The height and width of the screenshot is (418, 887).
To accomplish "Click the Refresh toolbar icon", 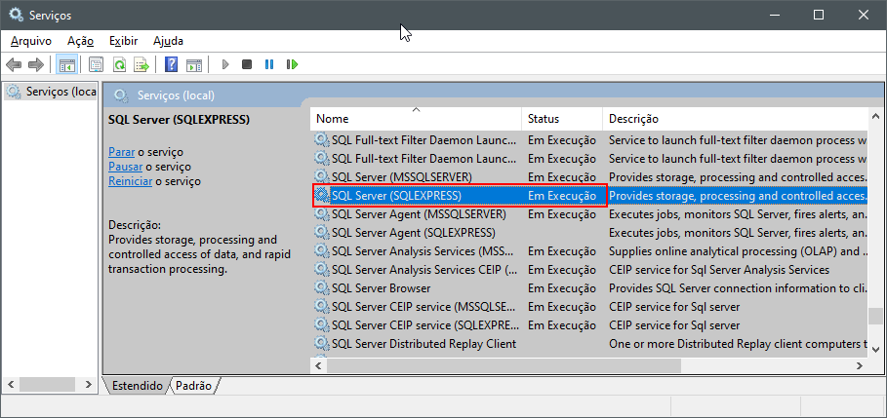I will coord(119,64).
